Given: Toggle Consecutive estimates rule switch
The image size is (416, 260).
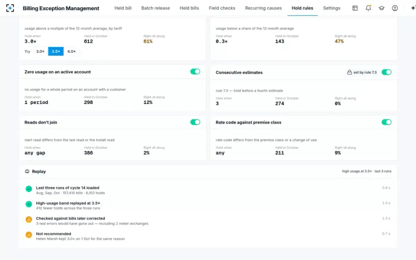Looking at the screenshot, I should click(387, 72).
